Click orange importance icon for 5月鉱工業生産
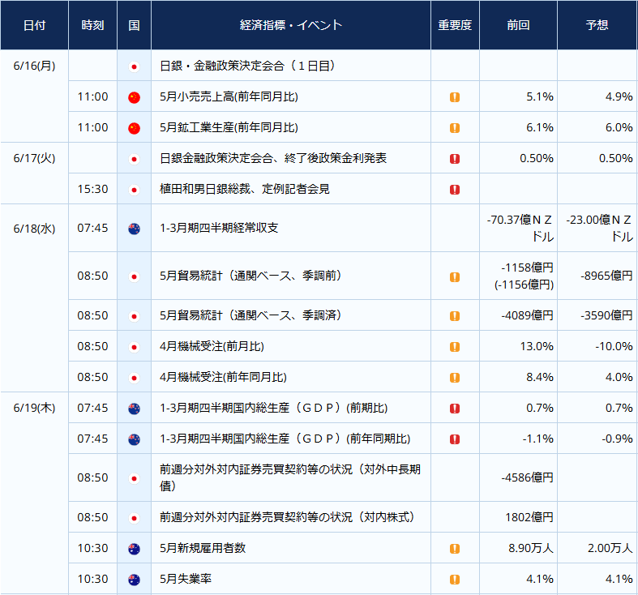Screen dimensions: 638x595 click(455, 128)
